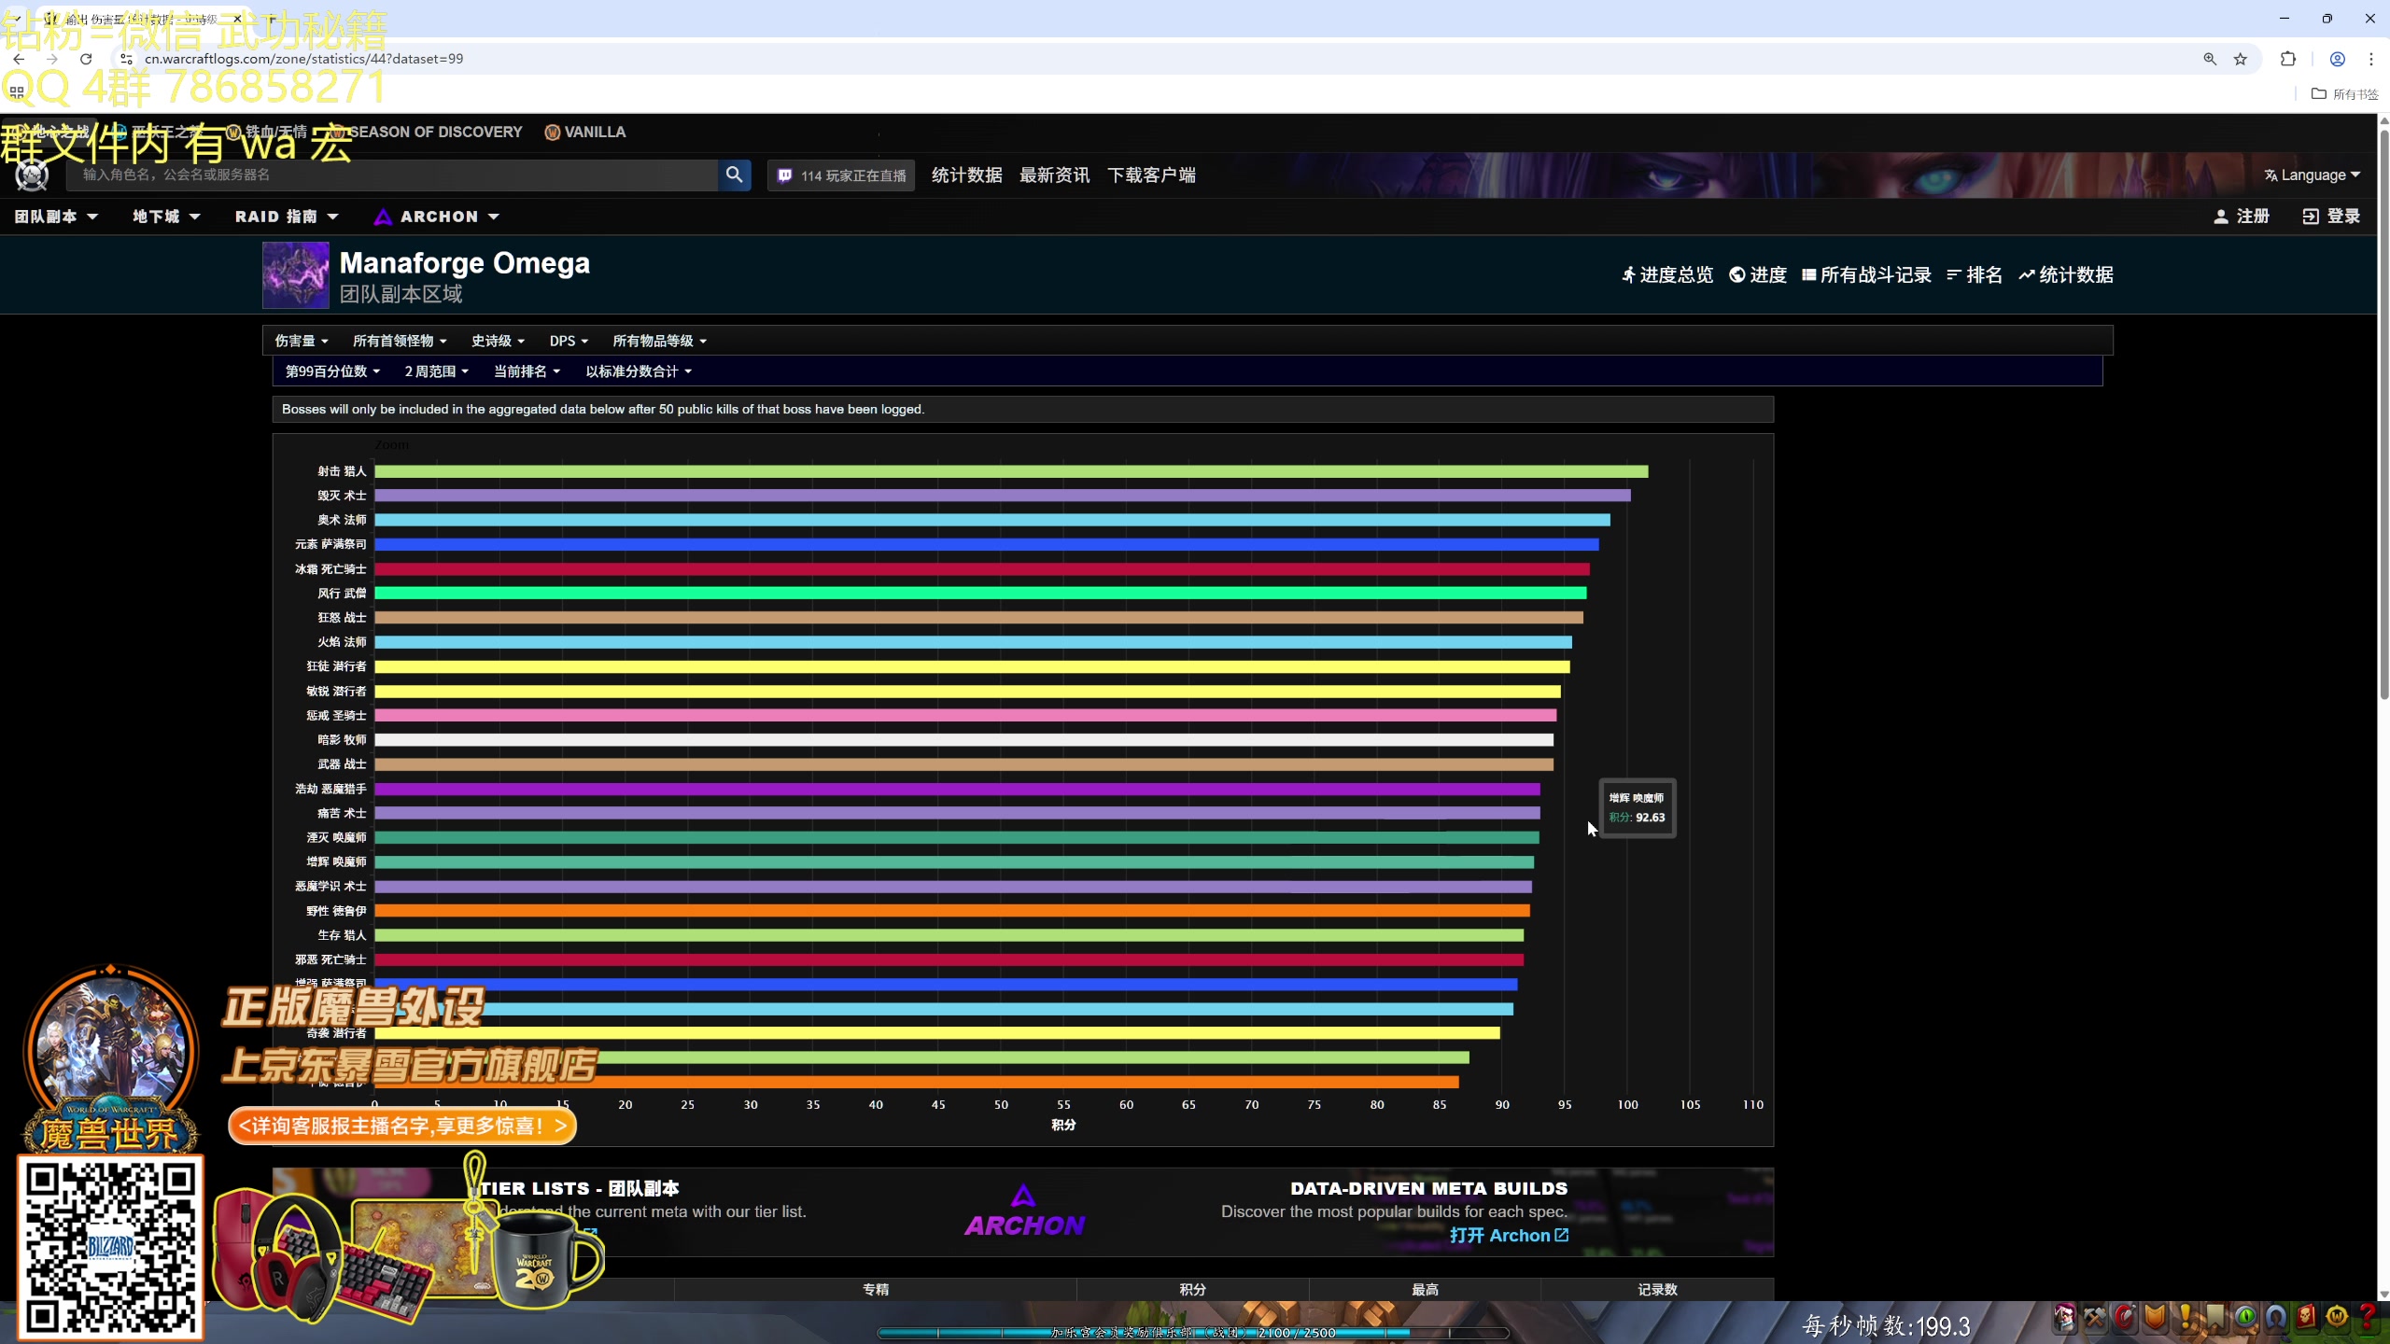Screen dimensions: 2390x1344
Task: Click the 冰霜 死亡骑士 red chart bar
Action: point(982,569)
